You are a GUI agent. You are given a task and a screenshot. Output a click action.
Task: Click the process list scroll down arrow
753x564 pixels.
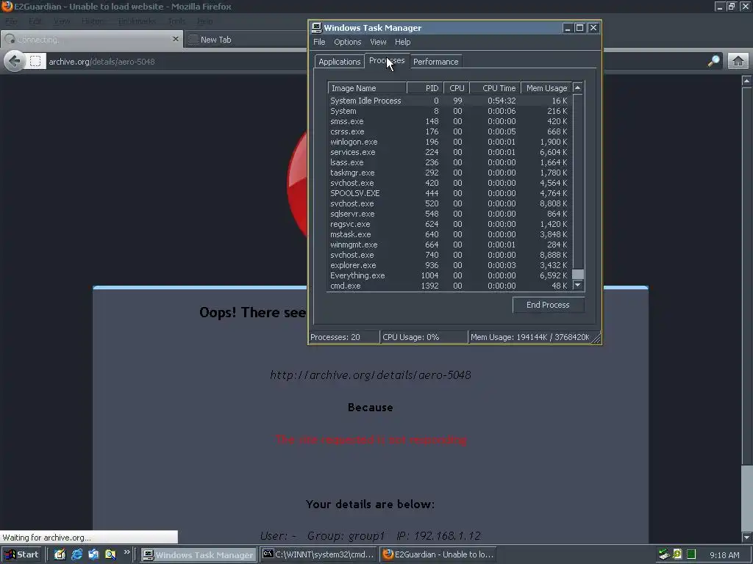pos(578,285)
